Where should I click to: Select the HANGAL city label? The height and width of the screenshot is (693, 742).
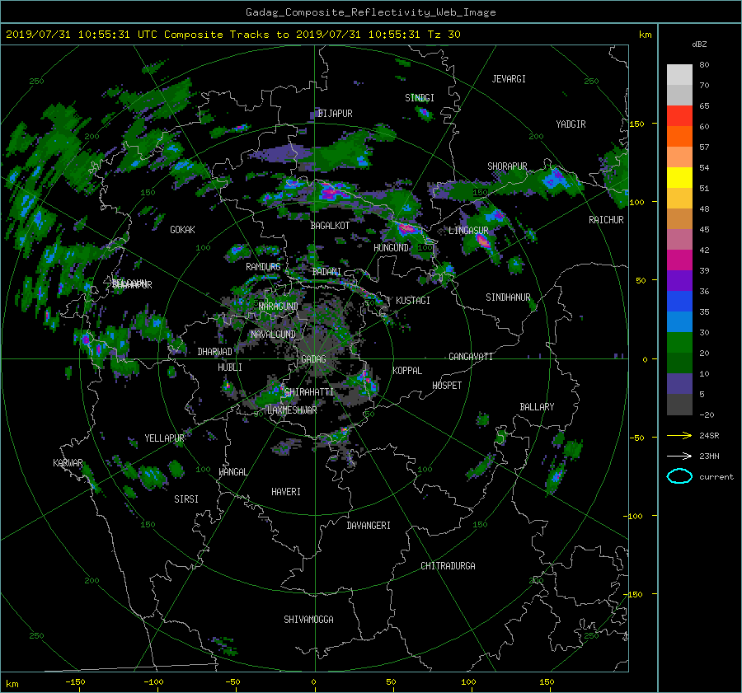pyautogui.click(x=232, y=472)
